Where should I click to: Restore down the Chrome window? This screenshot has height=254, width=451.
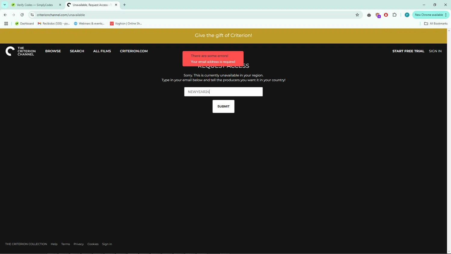coord(435,5)
